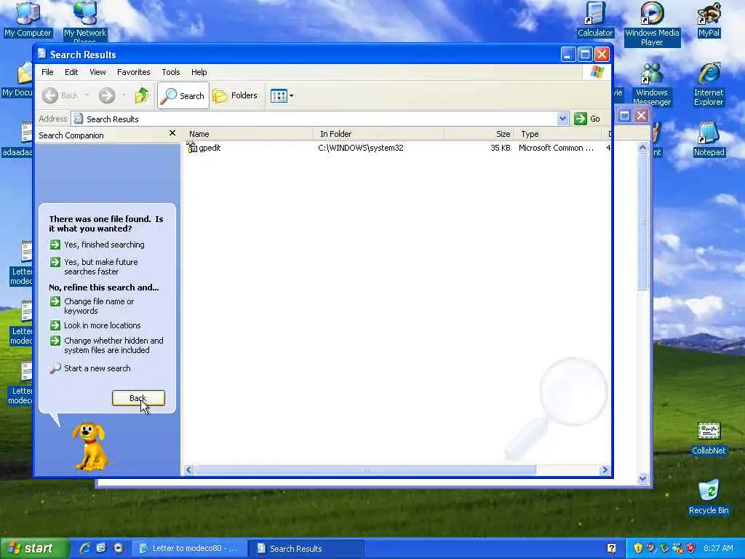Image resolution: width=745 pixels, height=559 pixels.
Task: Toggle the Search toolbar button
Action: tap(183, 95)
